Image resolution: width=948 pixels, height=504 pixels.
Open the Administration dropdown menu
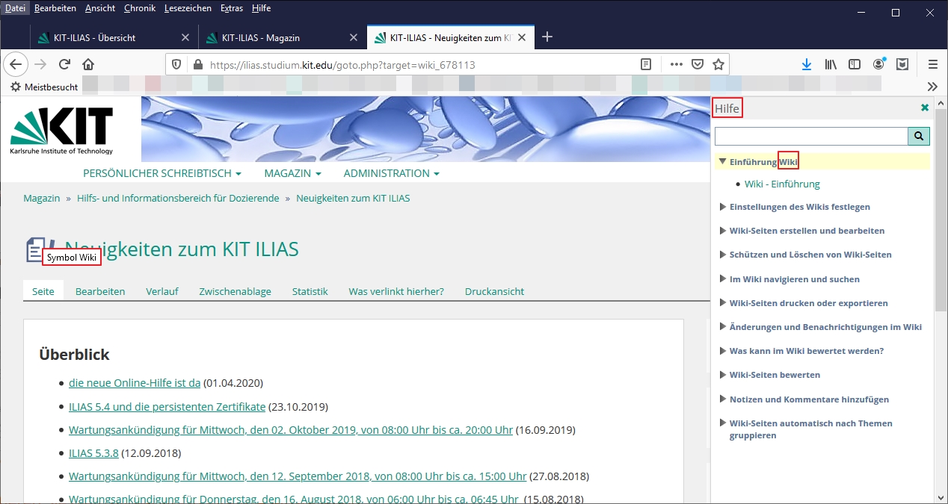coord(391,173)
